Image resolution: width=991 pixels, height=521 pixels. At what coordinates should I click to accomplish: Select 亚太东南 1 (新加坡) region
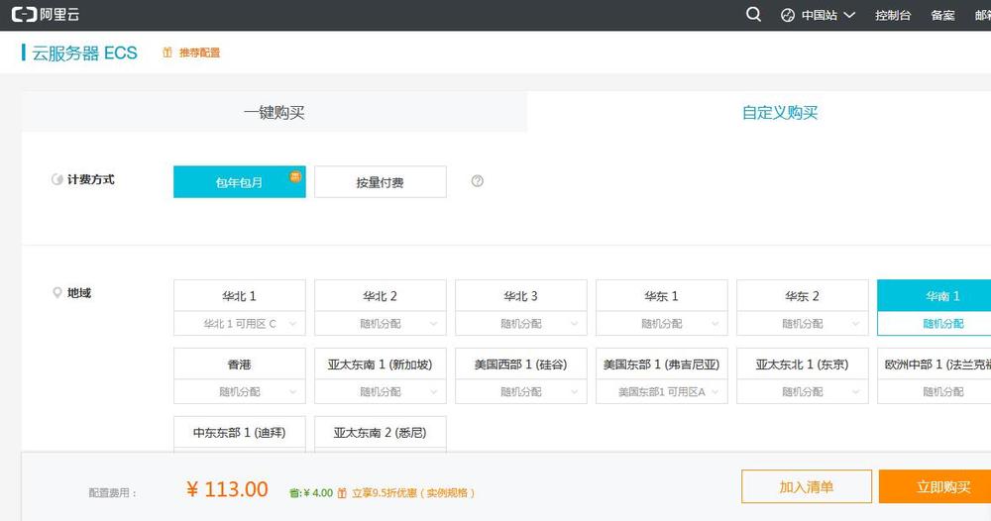pyautogui.click(x=381, y=364)
